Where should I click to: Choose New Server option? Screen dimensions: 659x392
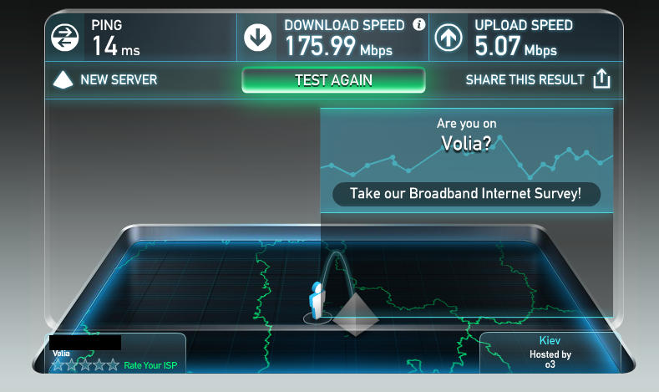coord(119,79)
